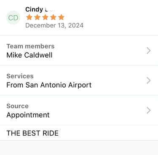This screenshot has height=155, width=158.
Task: Select the Team members heading
Action: 30,46
